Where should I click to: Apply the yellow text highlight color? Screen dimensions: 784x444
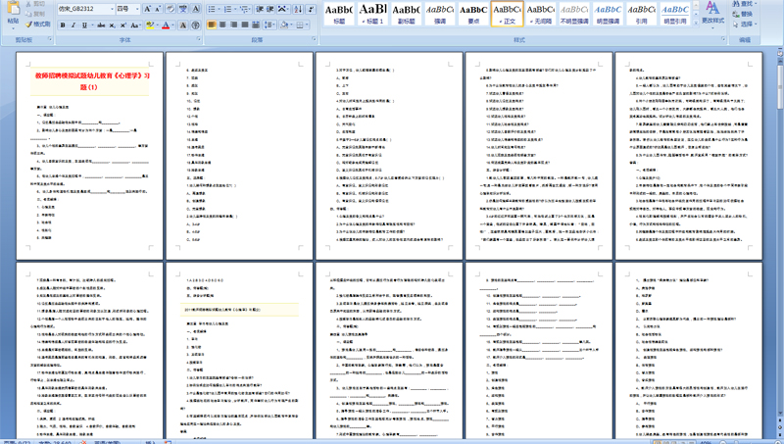tap(150, 25)
